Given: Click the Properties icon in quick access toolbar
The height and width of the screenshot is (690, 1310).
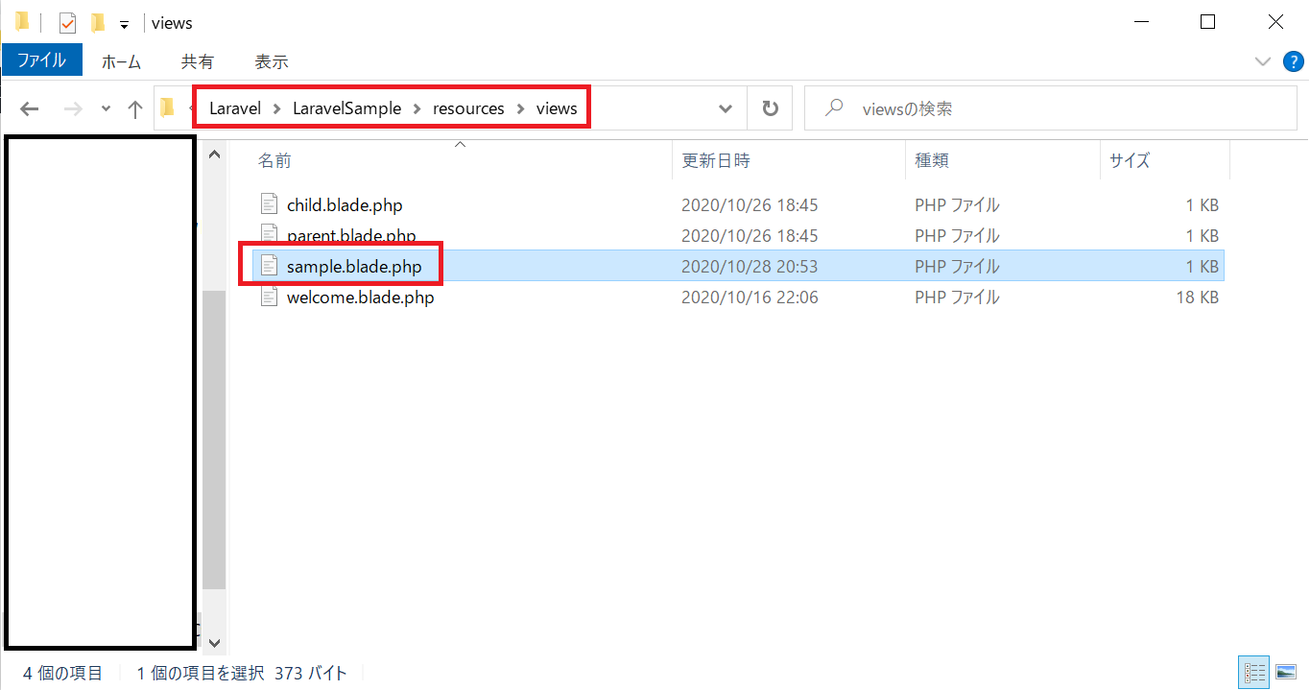Looking at the screenshot, I should 67,23.
